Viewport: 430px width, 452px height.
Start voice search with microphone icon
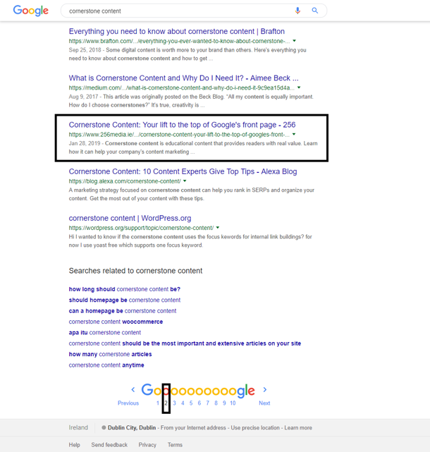point(297,11)
